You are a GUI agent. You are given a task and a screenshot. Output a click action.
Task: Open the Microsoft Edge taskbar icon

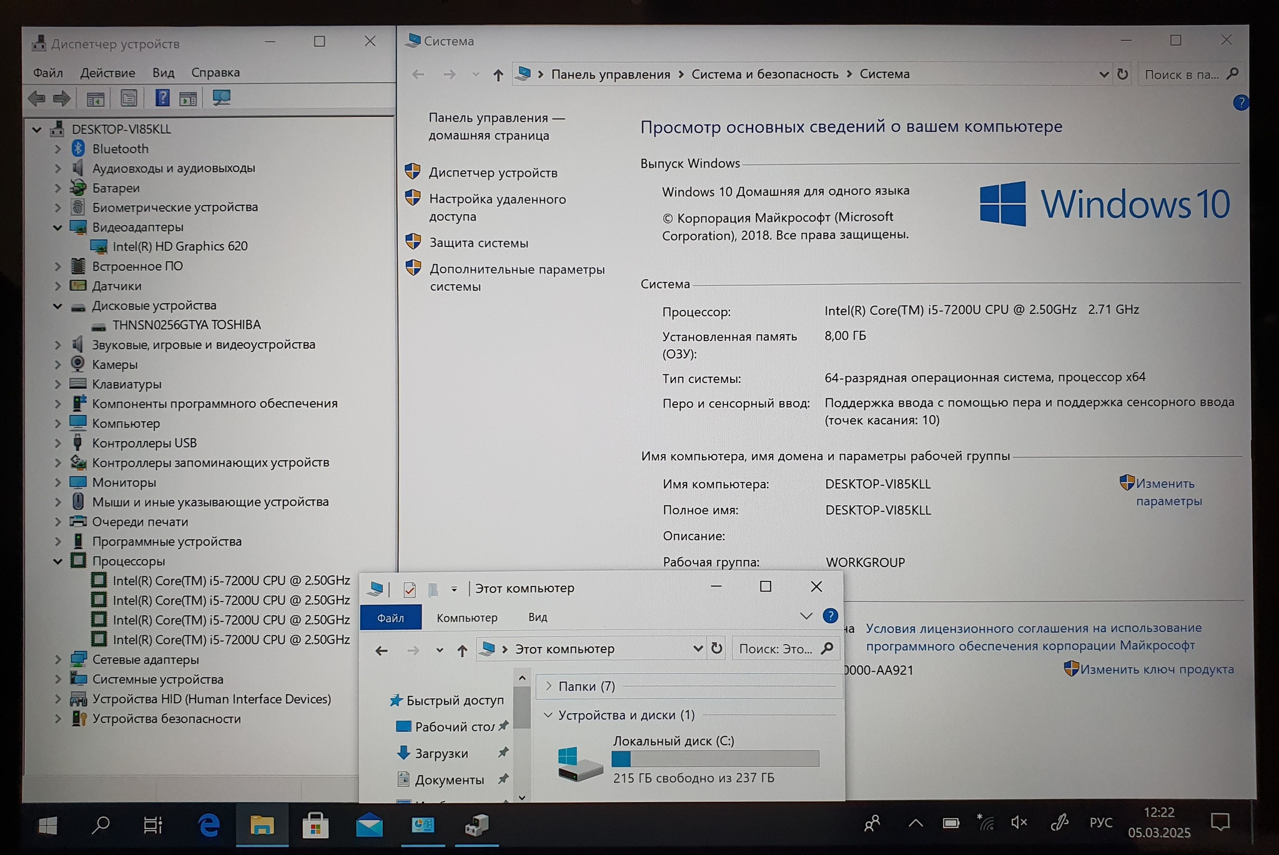tap(209, 825)
